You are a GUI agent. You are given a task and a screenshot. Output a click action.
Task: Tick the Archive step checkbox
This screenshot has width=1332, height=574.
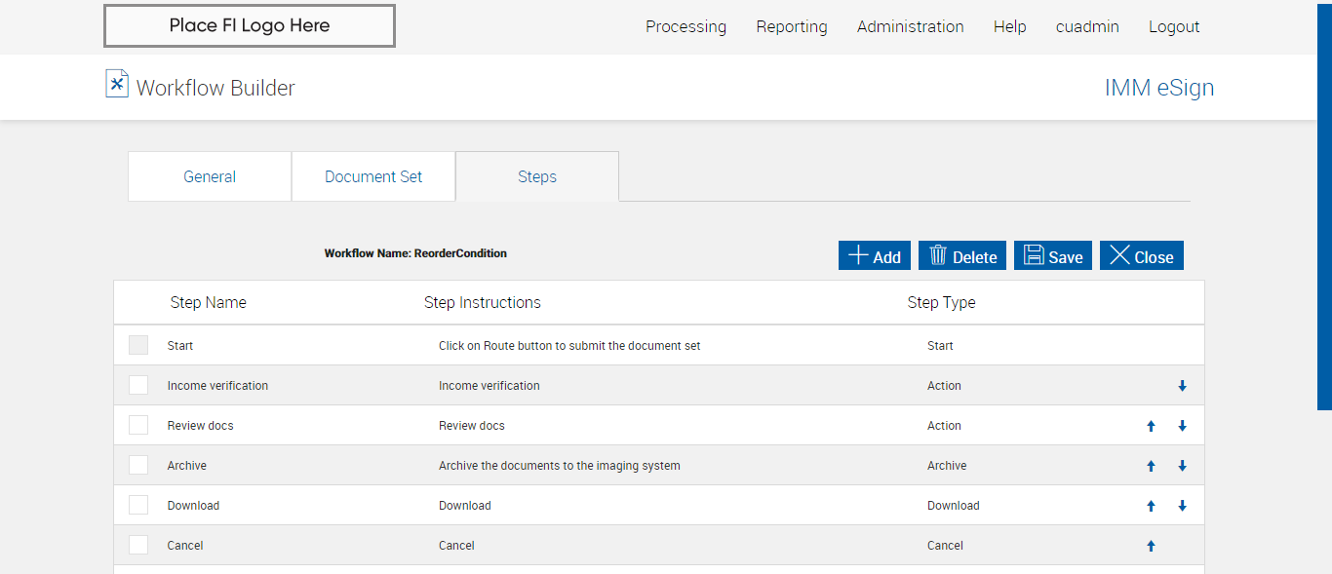click(x=138, y=465)
